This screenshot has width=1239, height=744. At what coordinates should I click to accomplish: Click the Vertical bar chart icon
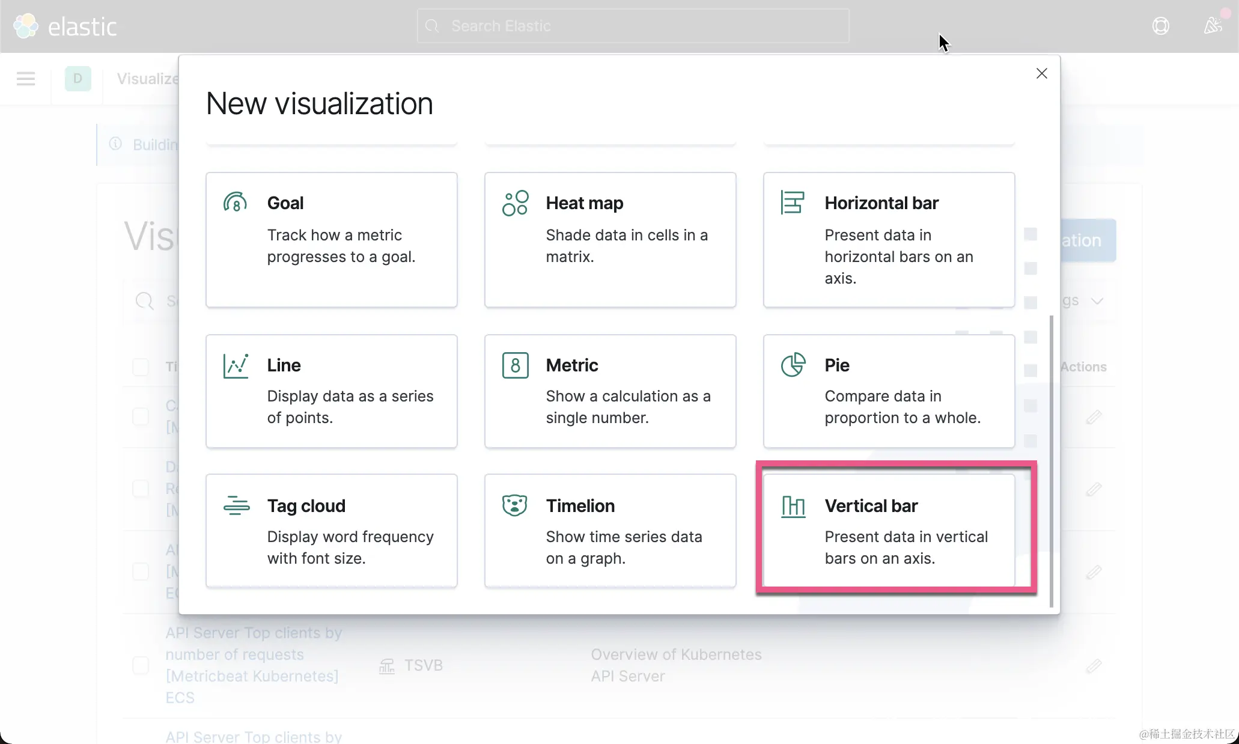tap(793, 507)
